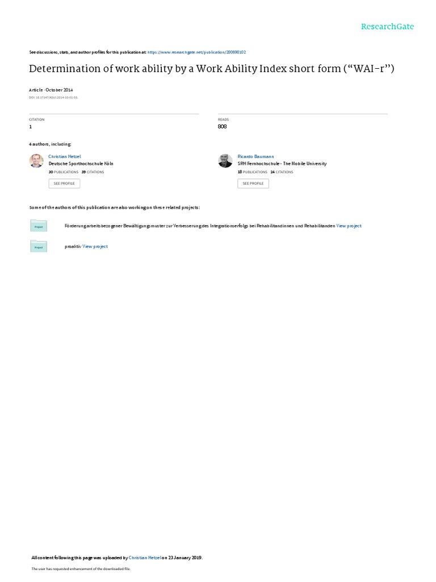This screenshot has height=582, width=436.
Task: Click the ResearchGate logo
Action: click(387, 26)
